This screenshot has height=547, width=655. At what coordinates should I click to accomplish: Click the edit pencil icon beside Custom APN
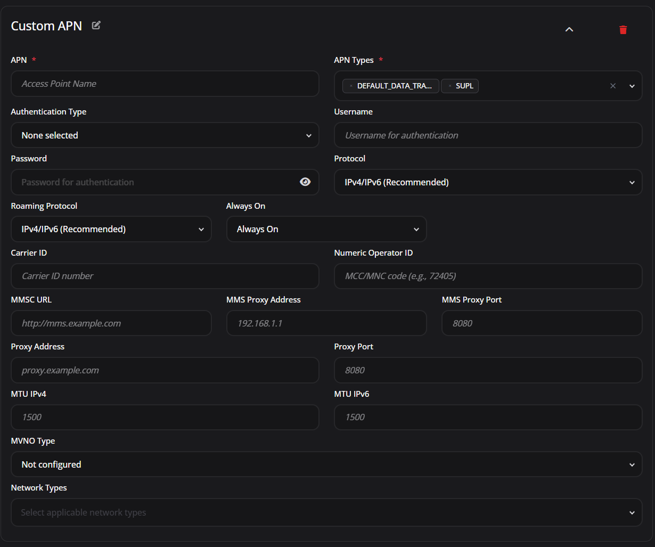(96, 25)
